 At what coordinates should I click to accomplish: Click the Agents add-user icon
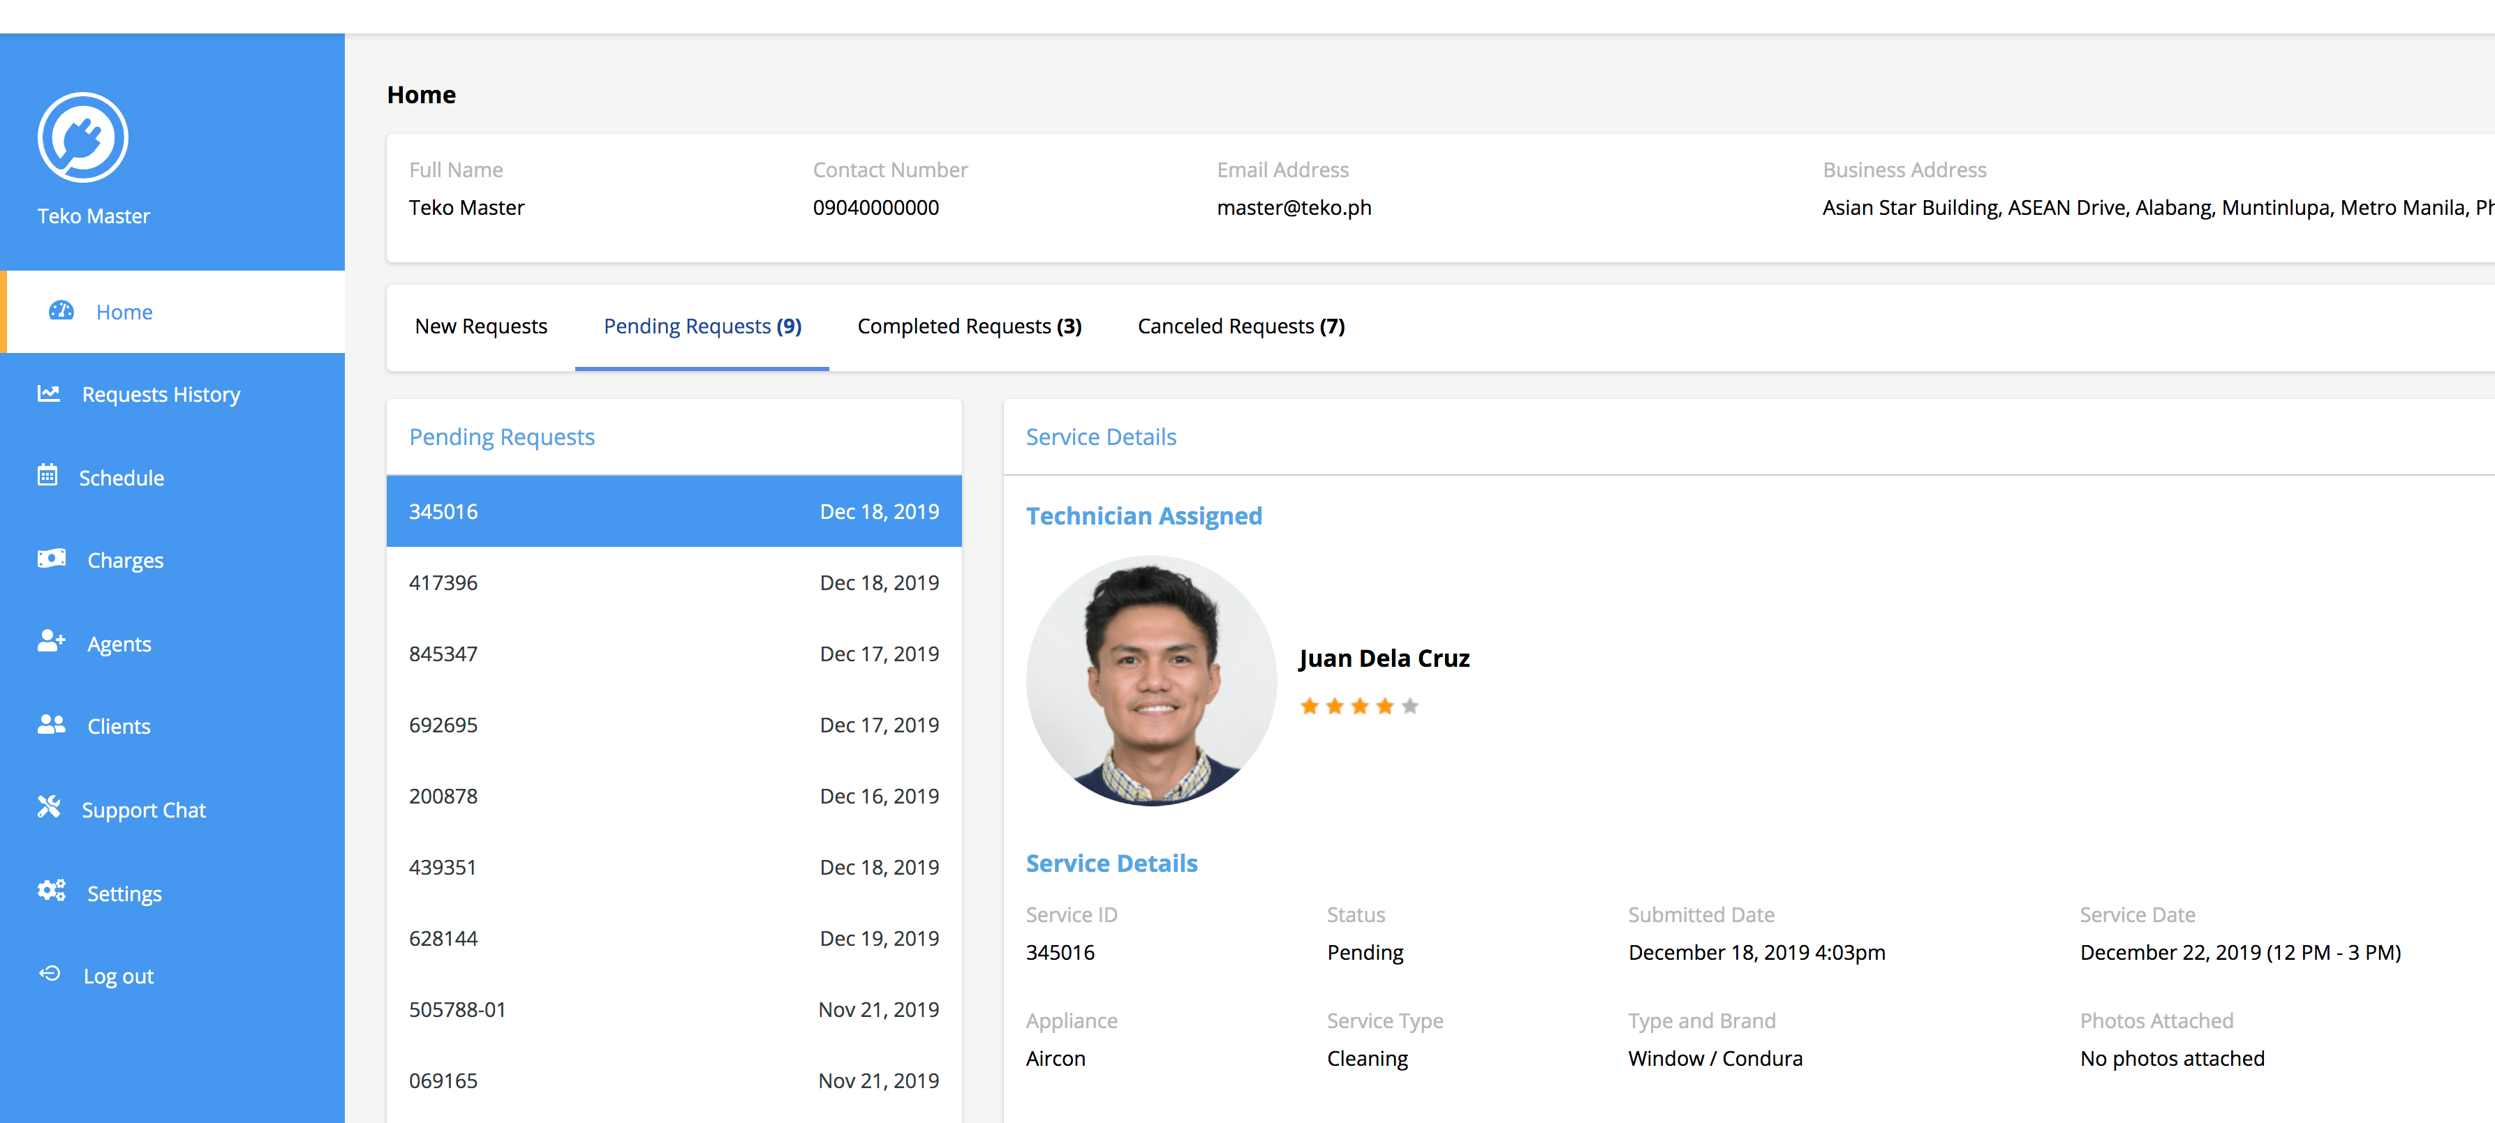point(52,642)
